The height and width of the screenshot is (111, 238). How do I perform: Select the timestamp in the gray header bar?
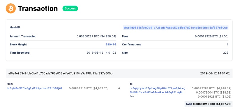(215, 73)
